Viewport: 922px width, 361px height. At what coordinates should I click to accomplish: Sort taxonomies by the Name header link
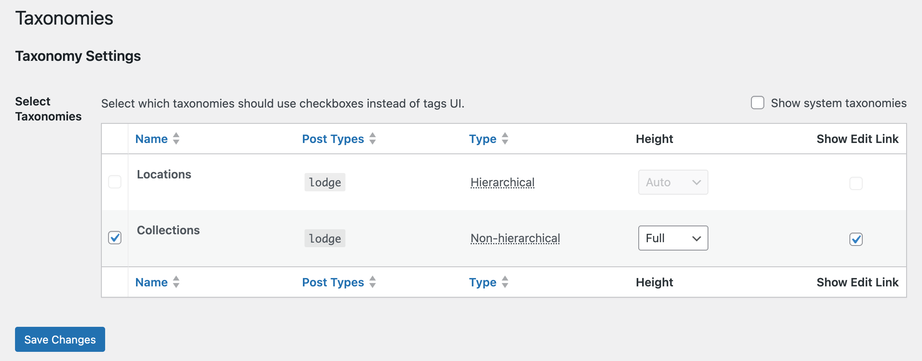(x=151, y=138)
